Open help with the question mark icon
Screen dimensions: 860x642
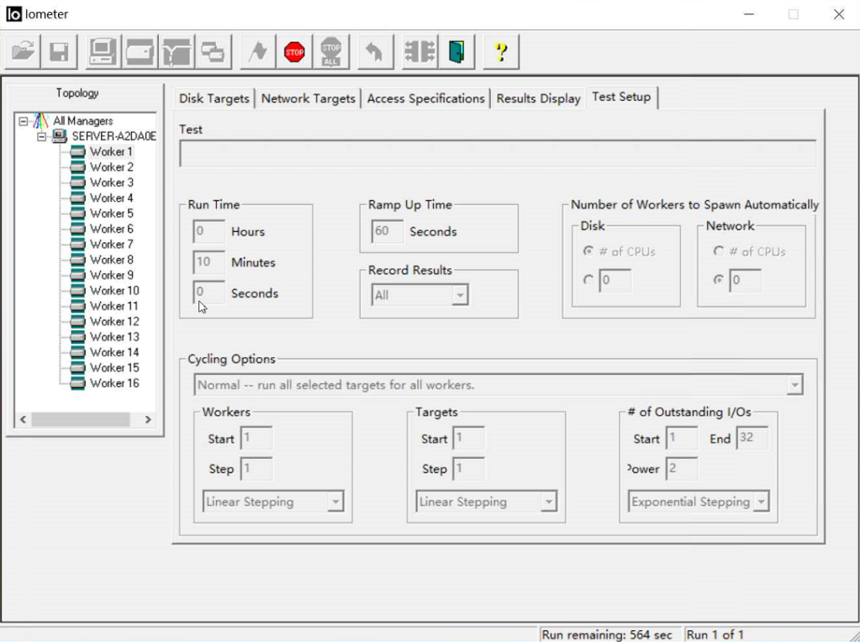click(501, 52)
